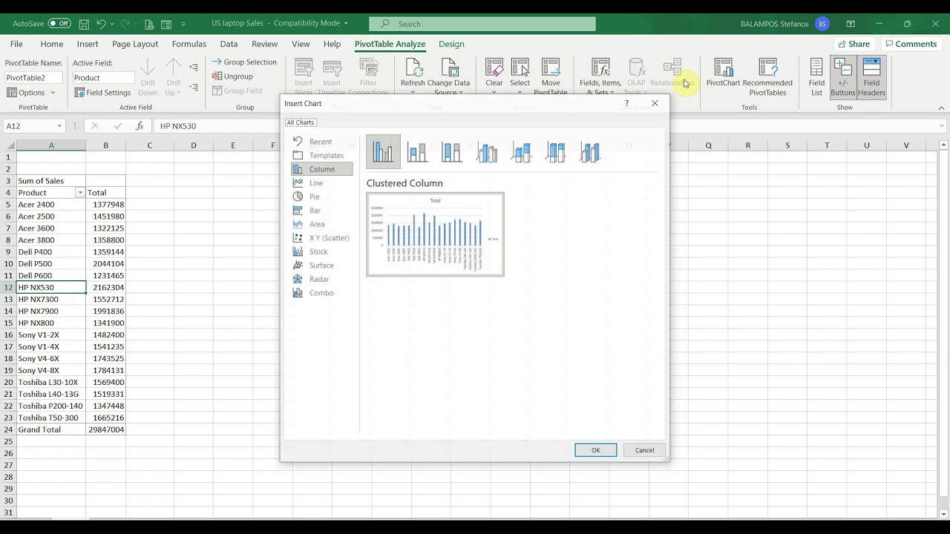Click Group Selection command

pyautogui.click(x=244, y=62)
